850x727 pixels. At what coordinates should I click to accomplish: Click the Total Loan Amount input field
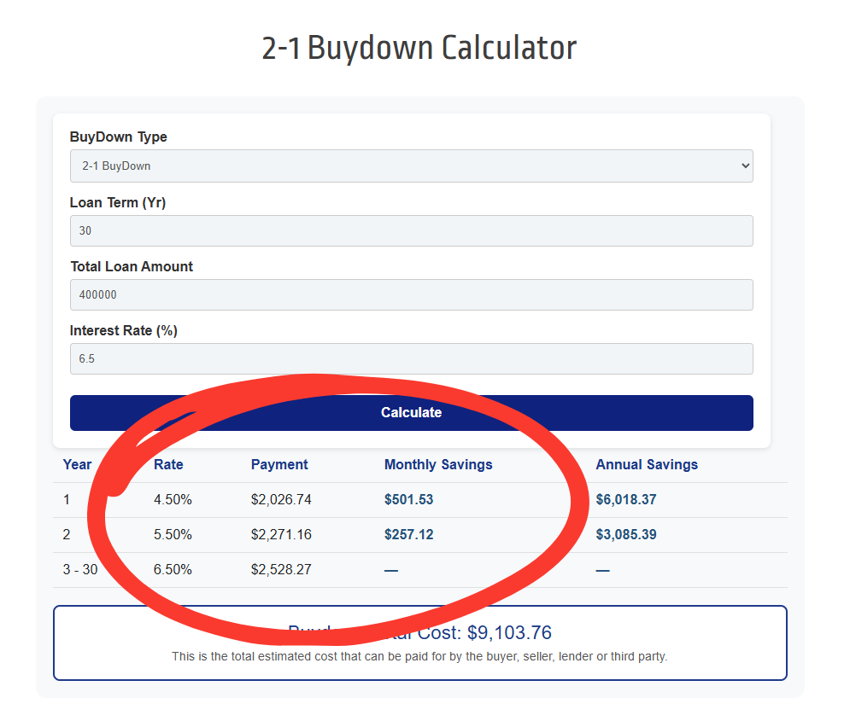coord(411,294)
